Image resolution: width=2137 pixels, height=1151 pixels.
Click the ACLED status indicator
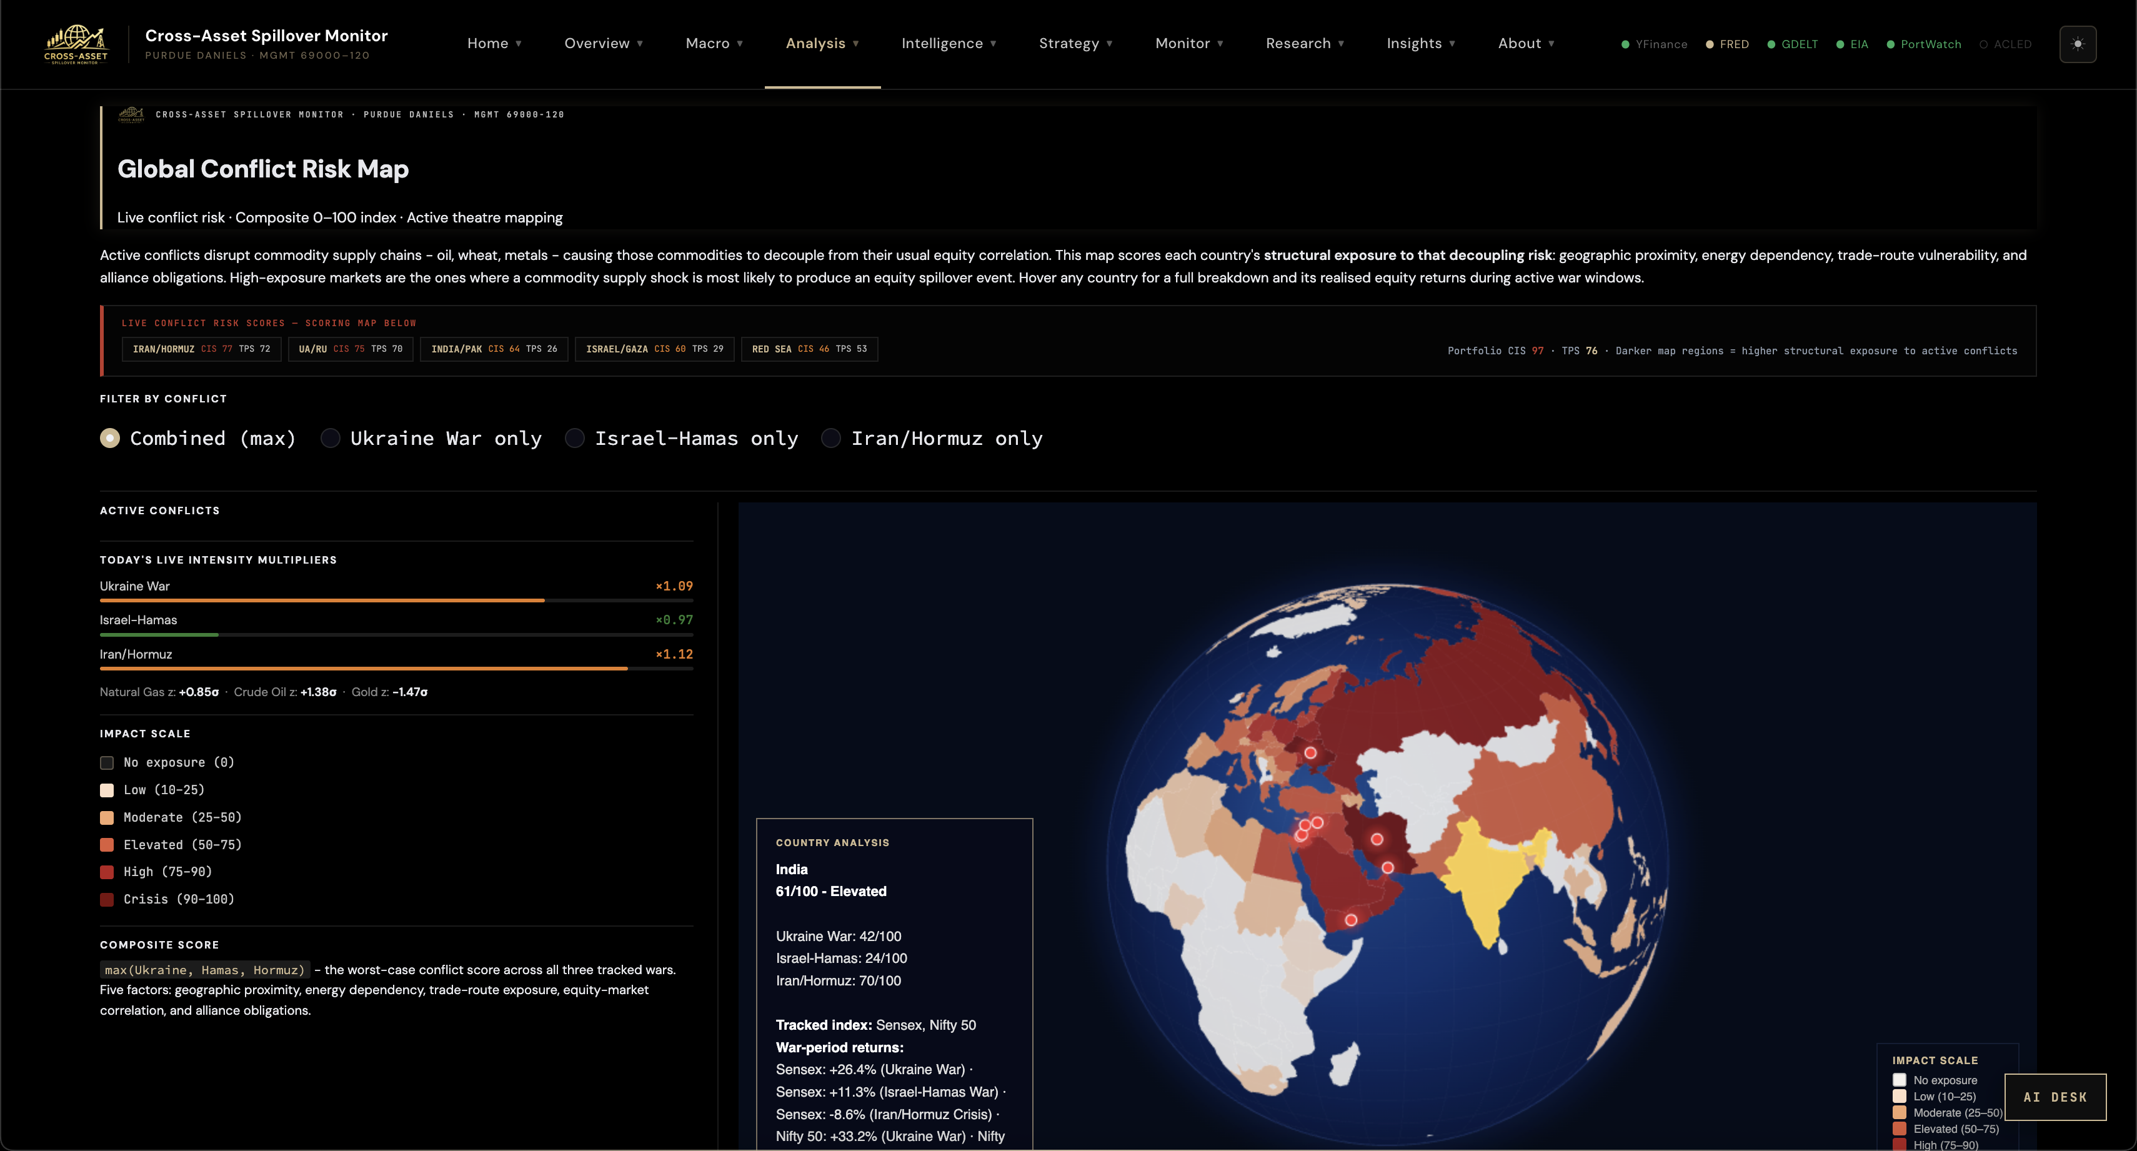click(x=2006, y=44)
